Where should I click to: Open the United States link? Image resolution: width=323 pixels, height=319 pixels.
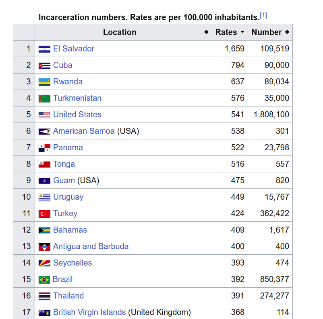[x=77, y=115]
